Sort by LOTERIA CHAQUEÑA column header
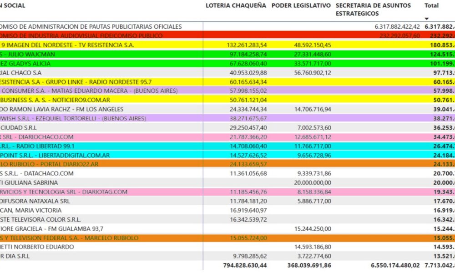Image resolution: width=455 pixels, height=273 pixels. (x=236, y=5)
